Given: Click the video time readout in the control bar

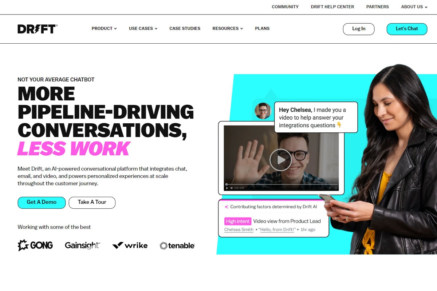Looking at the screenshot, I should point(239,188).
